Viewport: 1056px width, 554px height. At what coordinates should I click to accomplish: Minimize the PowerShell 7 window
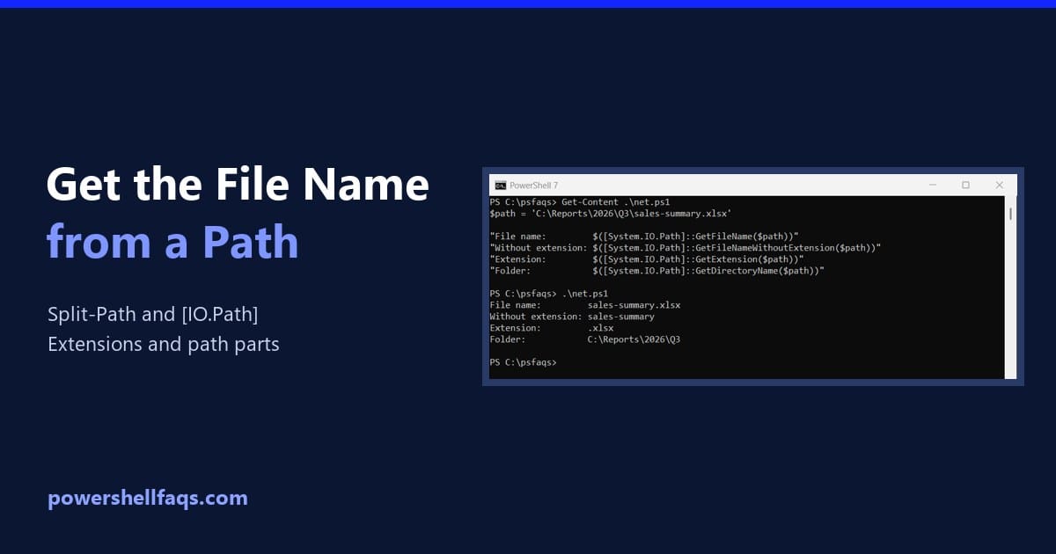point(932,186)
